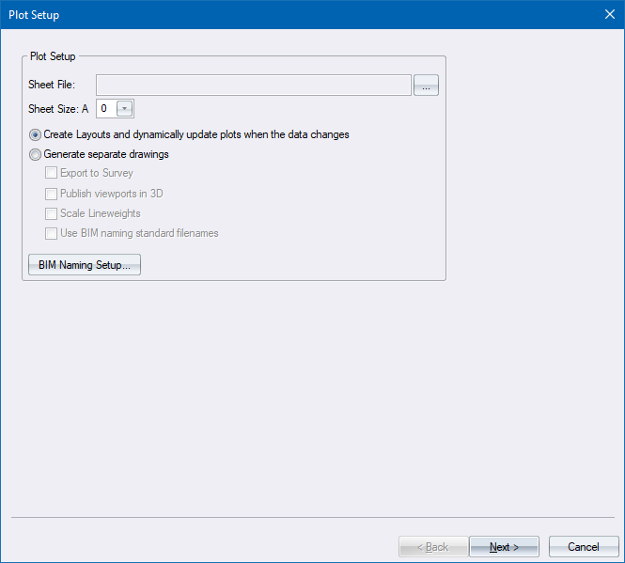Screen dimensions: 625x563
Task: Focus the Sheet File path text field
Action: pos(253,86)
